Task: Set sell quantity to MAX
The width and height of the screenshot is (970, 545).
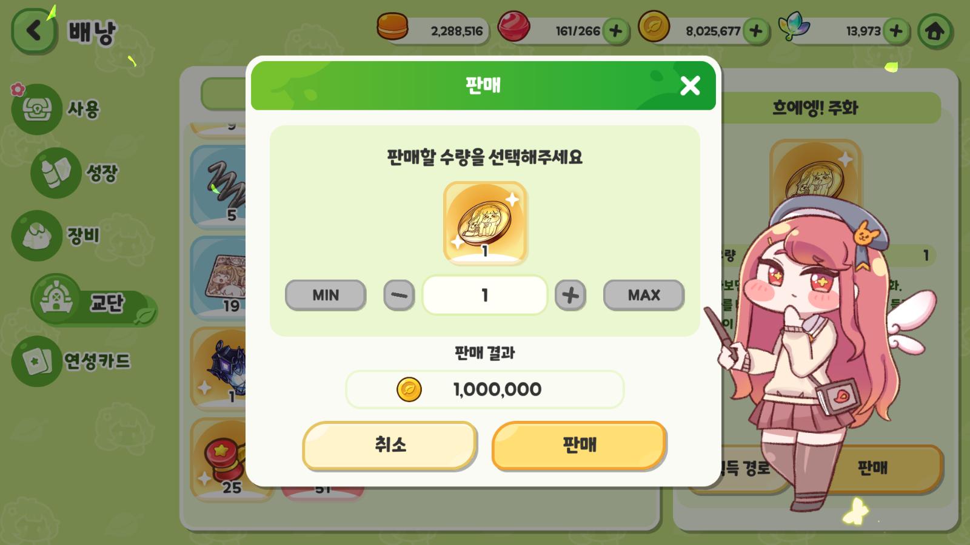Action: pyautogui.click(x=644, y=295)
